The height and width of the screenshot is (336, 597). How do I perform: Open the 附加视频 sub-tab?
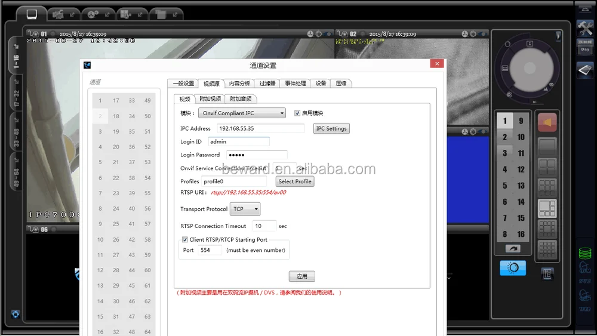pos(210,98)
